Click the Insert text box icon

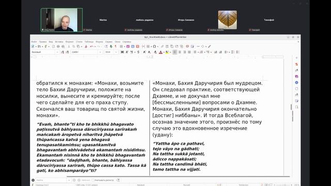coord(138,47)
